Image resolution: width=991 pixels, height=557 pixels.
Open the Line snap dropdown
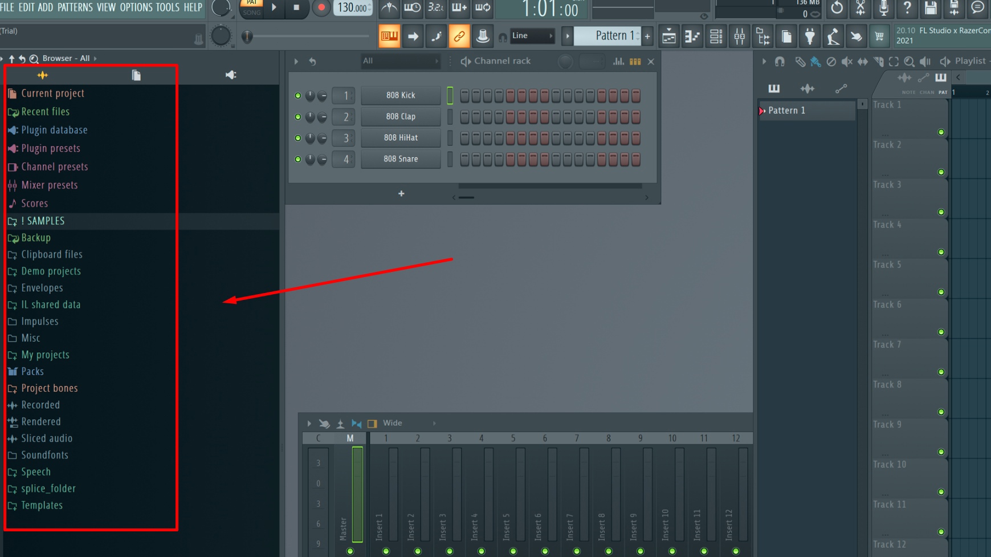tap(532, 36)
